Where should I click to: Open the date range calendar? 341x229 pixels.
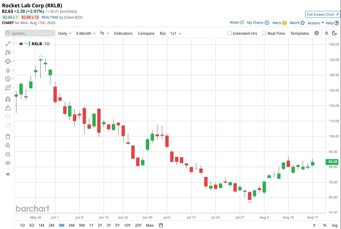click(161, 225)
